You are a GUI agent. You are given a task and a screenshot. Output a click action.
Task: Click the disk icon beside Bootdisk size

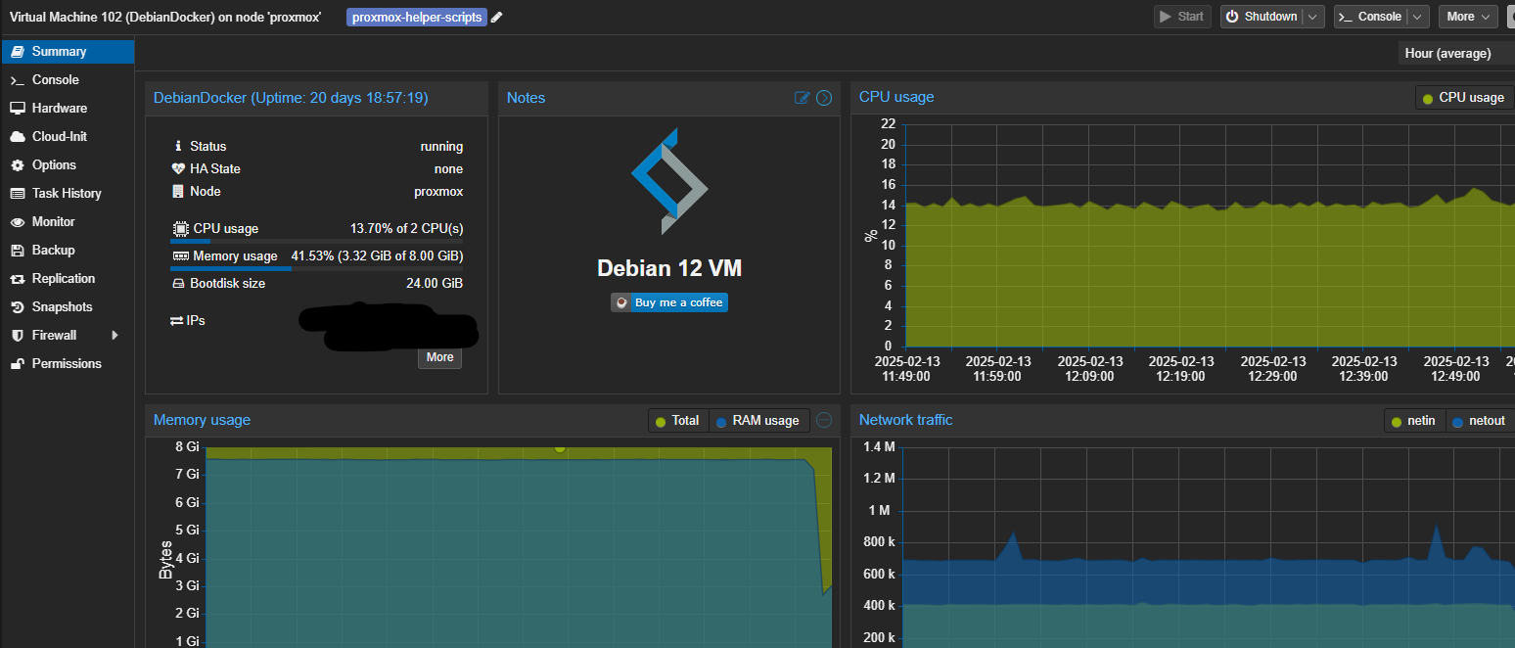tap(179, 284)
